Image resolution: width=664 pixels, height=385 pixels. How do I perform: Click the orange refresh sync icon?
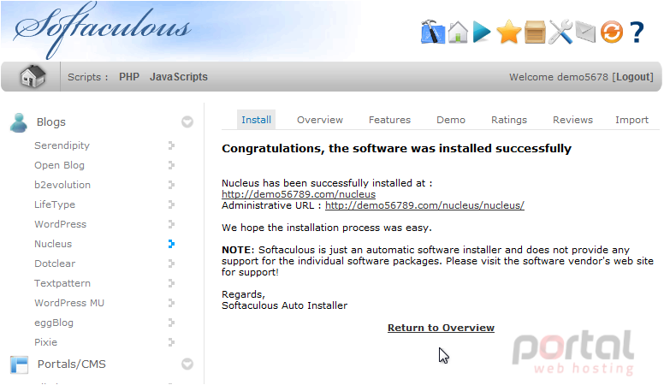tap(612, 32)
